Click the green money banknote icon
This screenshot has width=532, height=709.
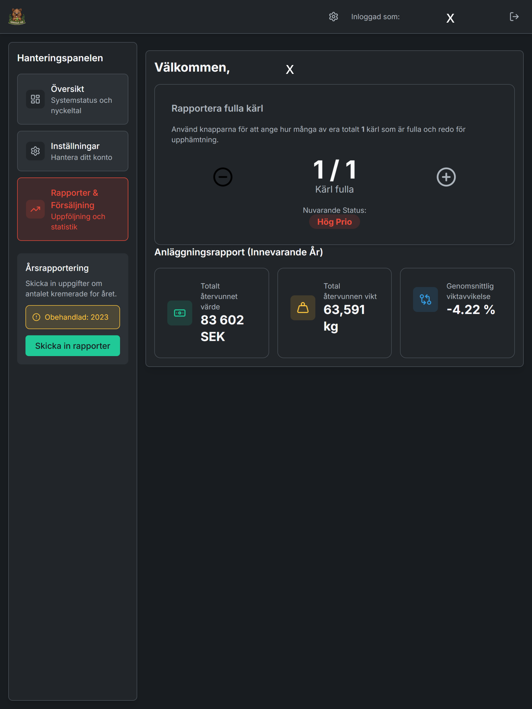(180, 313)
